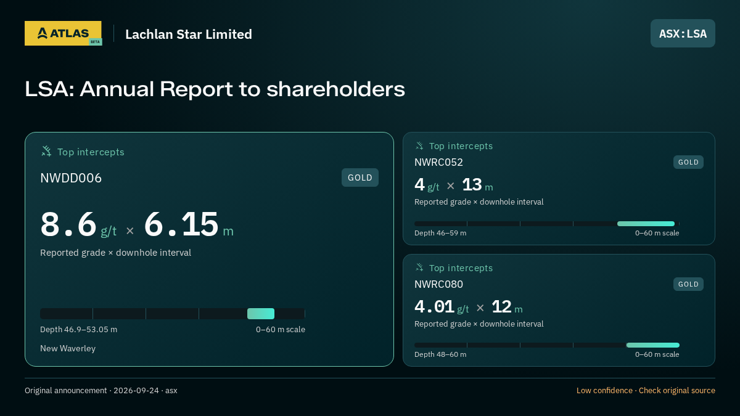
Task: Click the NWRC052 depth bar highlight
Action: 646,224
